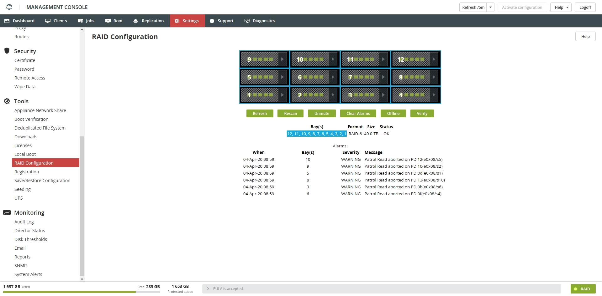Screen dimensions: 602x296
Task: Open the top Help dropdown menu
Action: click(x=561, y=7)
